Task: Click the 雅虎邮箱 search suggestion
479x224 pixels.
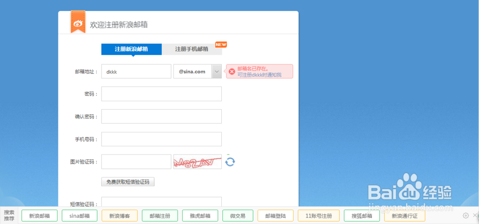Action: coord(200,216)
